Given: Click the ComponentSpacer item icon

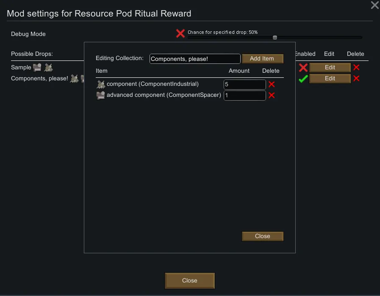Looking at the screenshot, I should coord(100,96).
